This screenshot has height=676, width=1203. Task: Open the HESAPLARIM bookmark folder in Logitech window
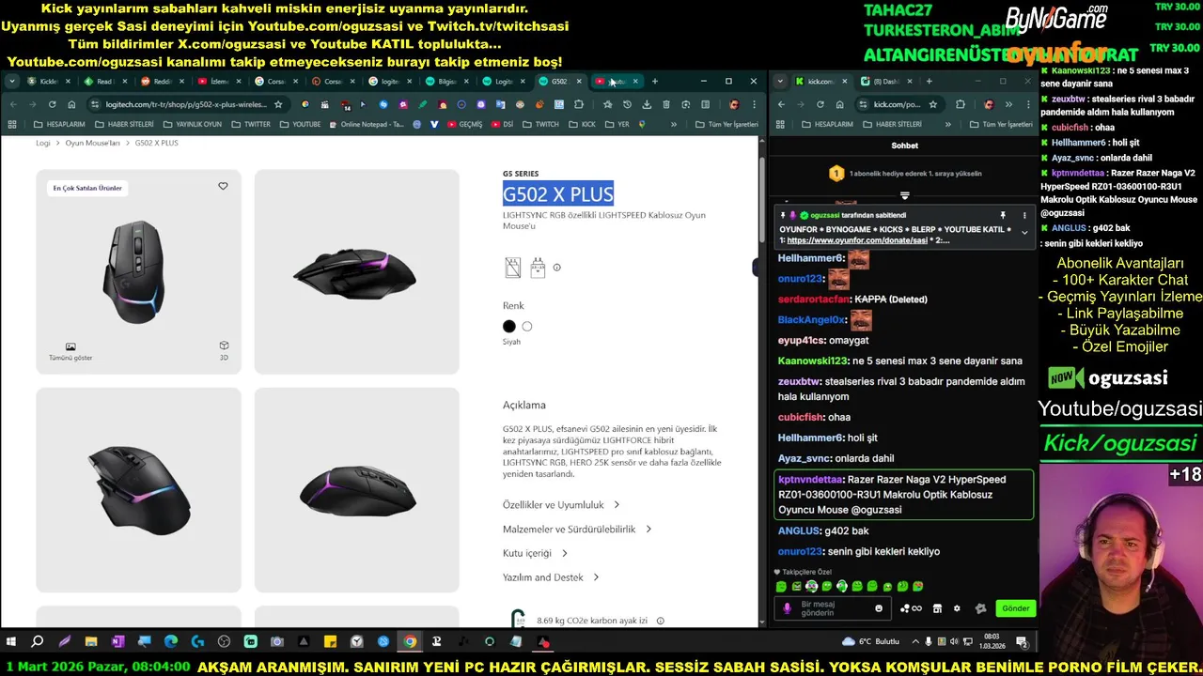click(x=59, y=124)
